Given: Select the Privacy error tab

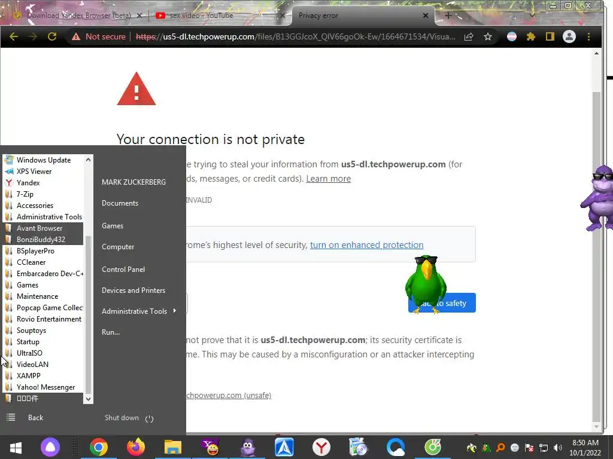Looking at the screenshot, I should coord(318,16).
